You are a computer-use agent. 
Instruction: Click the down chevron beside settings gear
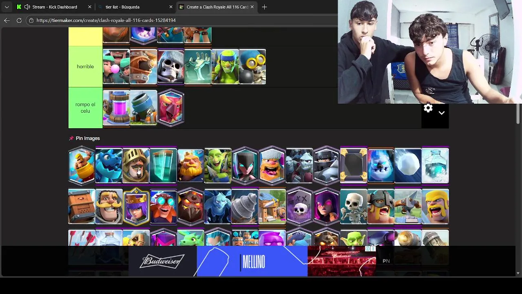(x=442, y=113)
